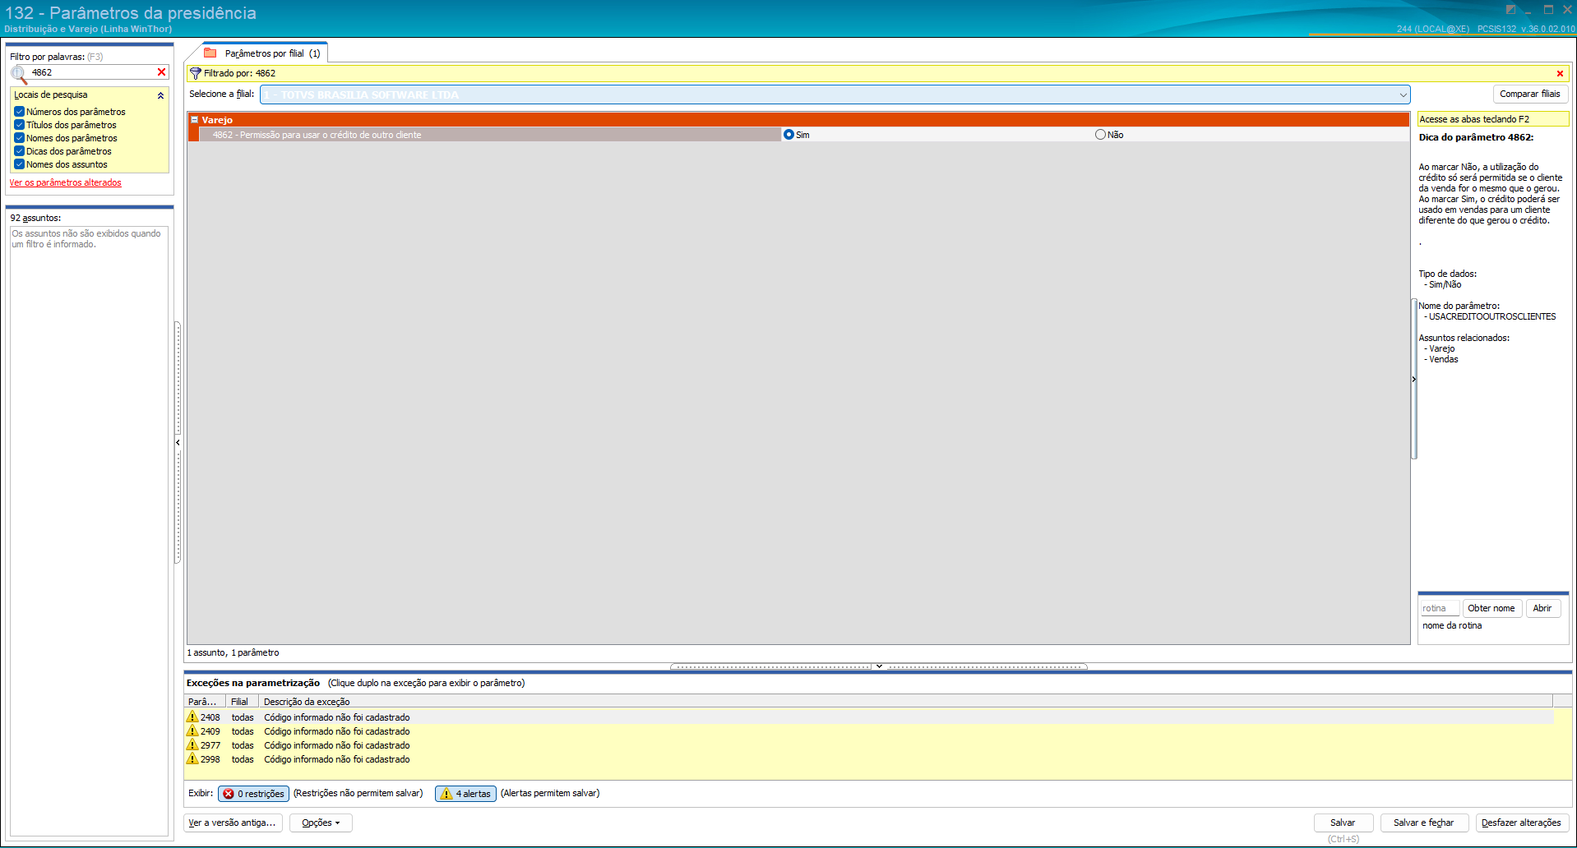
Task: Collapse the tip panel with right splitter arrow
Action: click(1414, 379)
